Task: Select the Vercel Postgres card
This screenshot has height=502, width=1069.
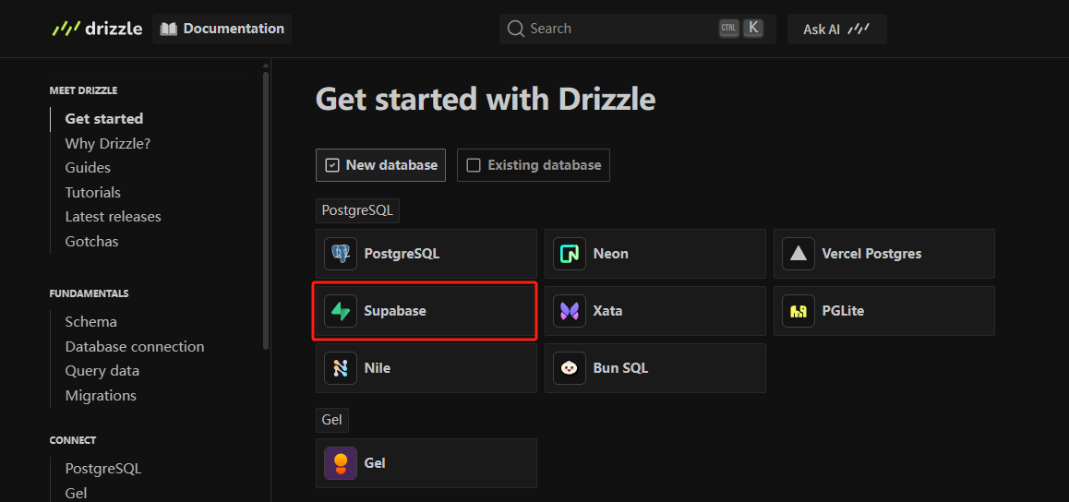Action: (x=884, y=254)
